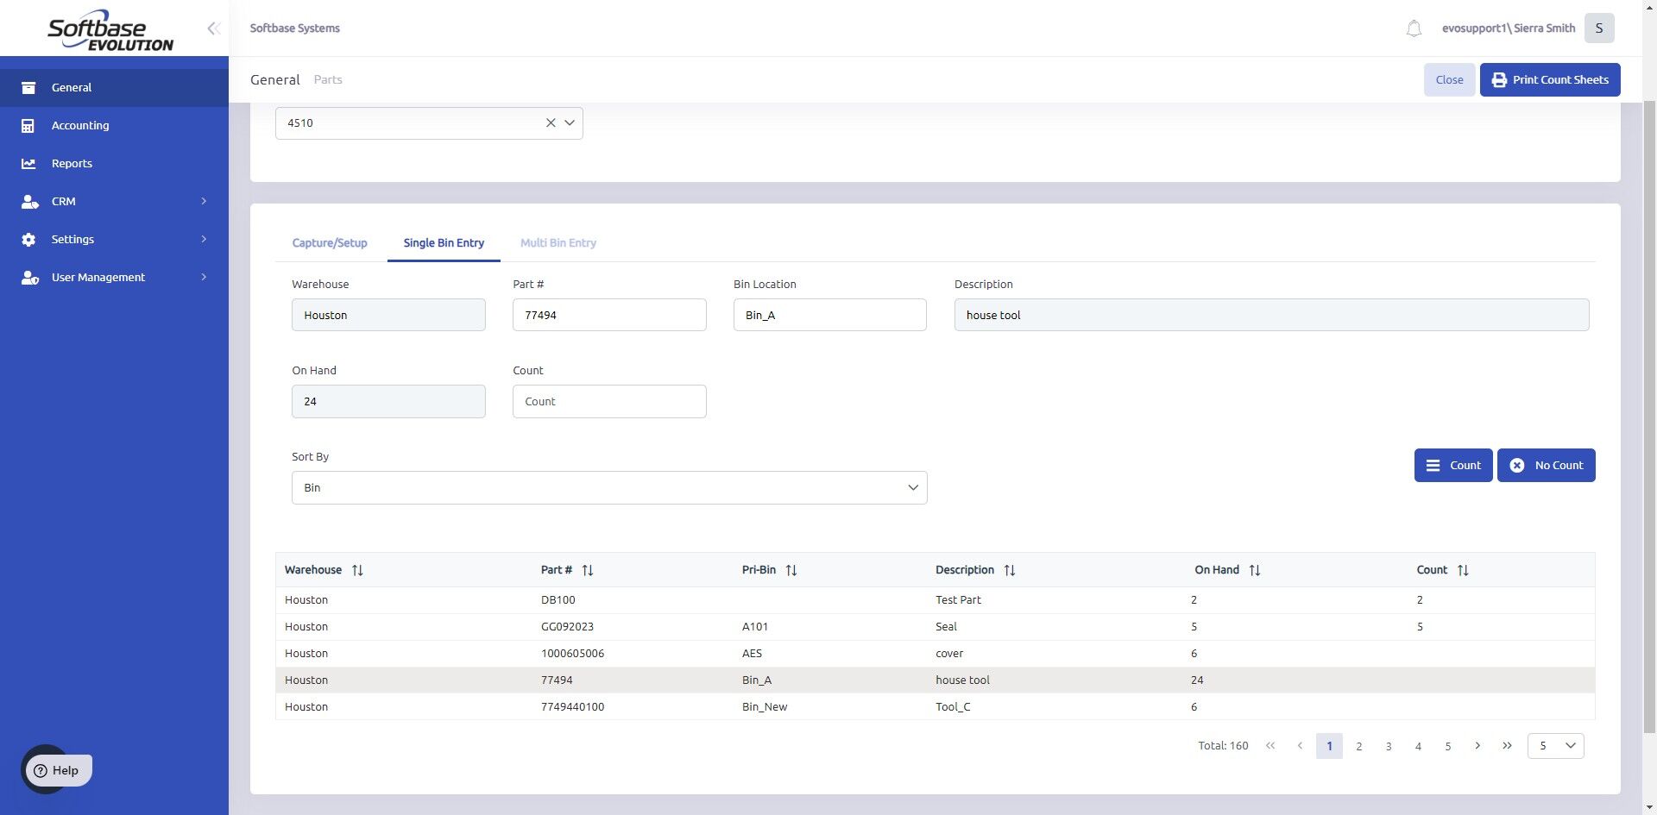The image size is (1657, 815).
Task: Open the 4510 dropdown arrow
Action: pos(570,123)
